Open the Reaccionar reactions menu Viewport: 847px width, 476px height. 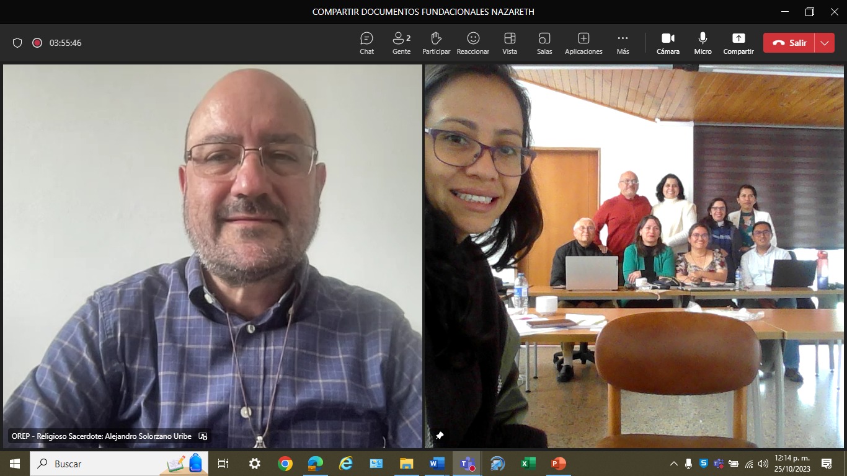tap(473, 43)
